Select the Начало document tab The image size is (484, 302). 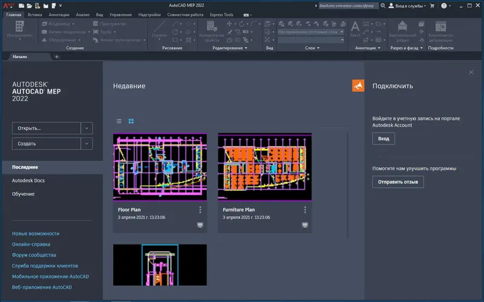20,57
